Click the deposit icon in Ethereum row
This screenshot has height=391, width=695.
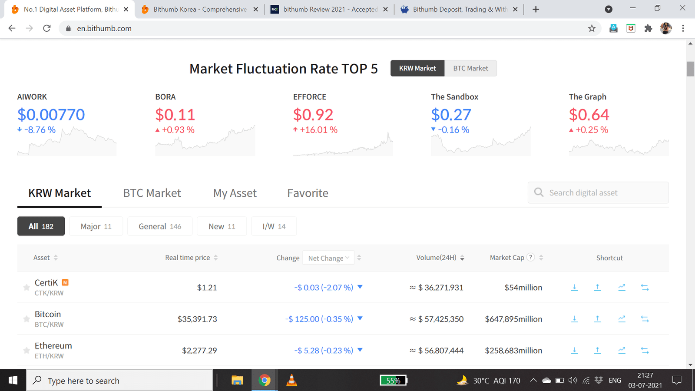[574, 350]
